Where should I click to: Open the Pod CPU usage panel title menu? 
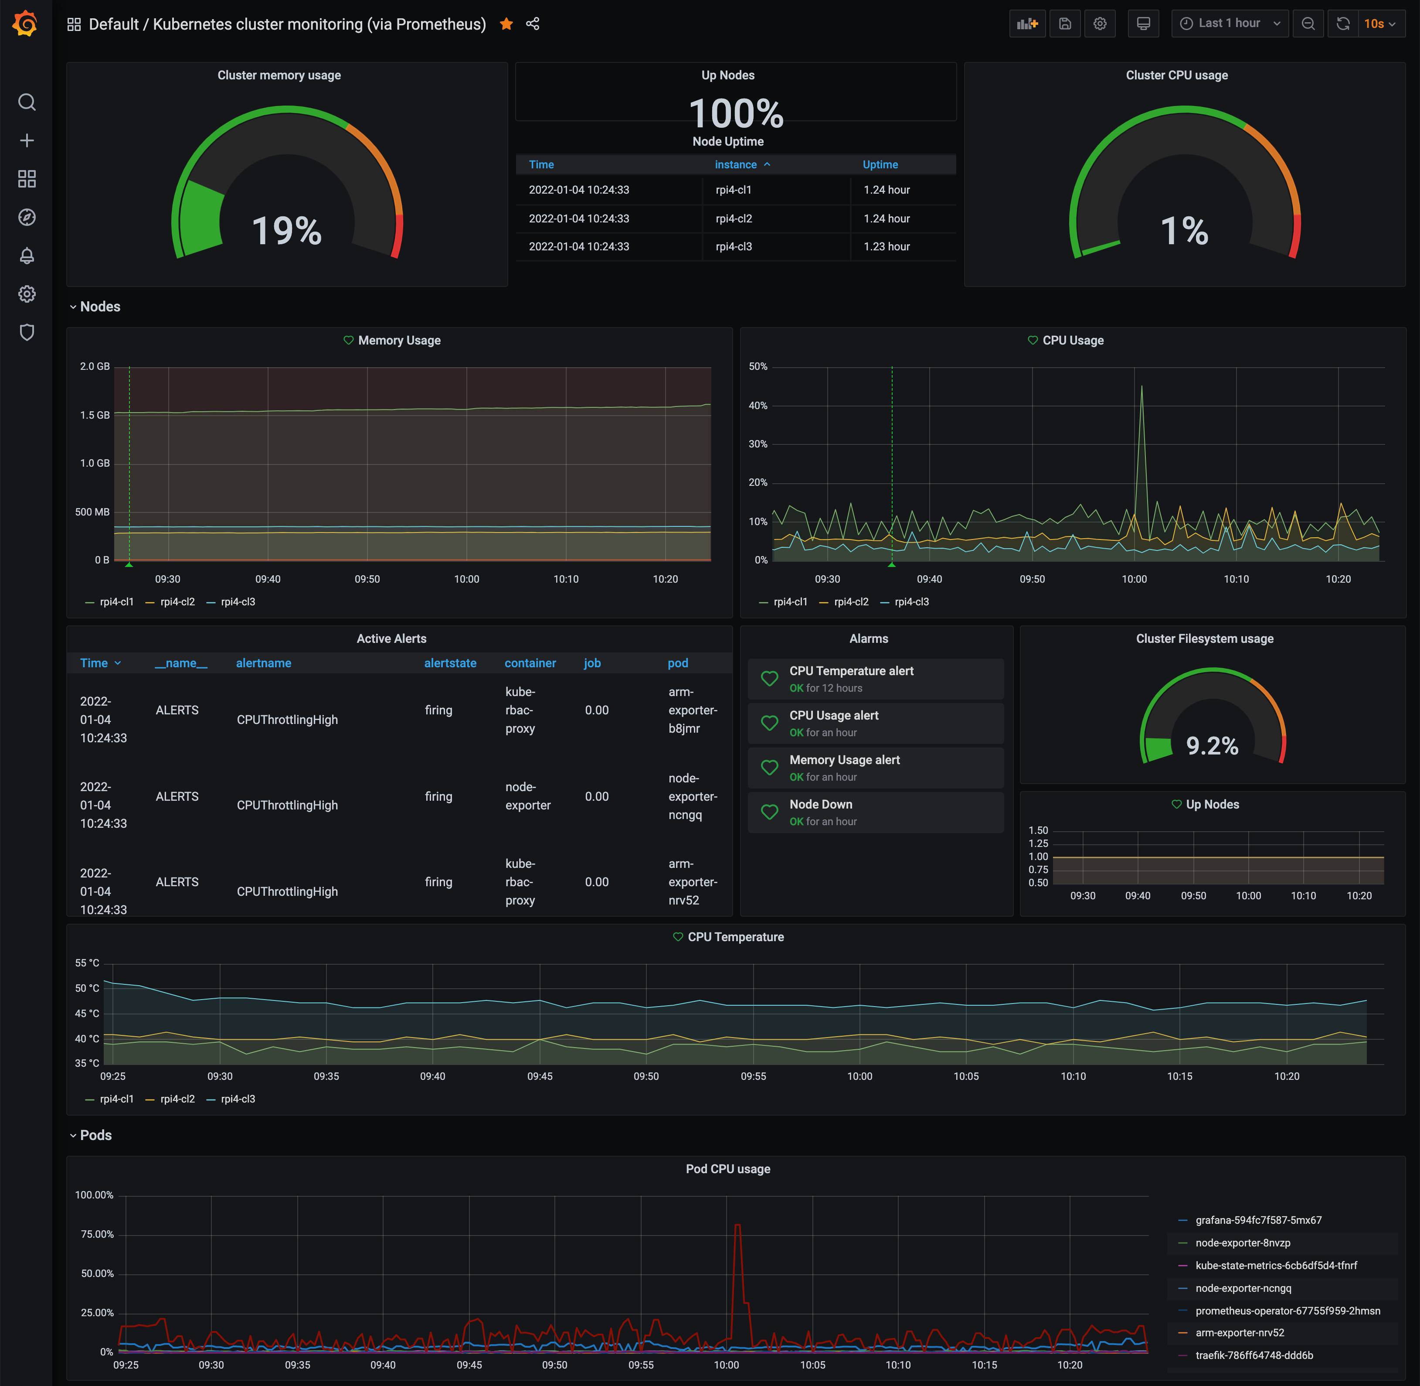(x=728, y=1169)
